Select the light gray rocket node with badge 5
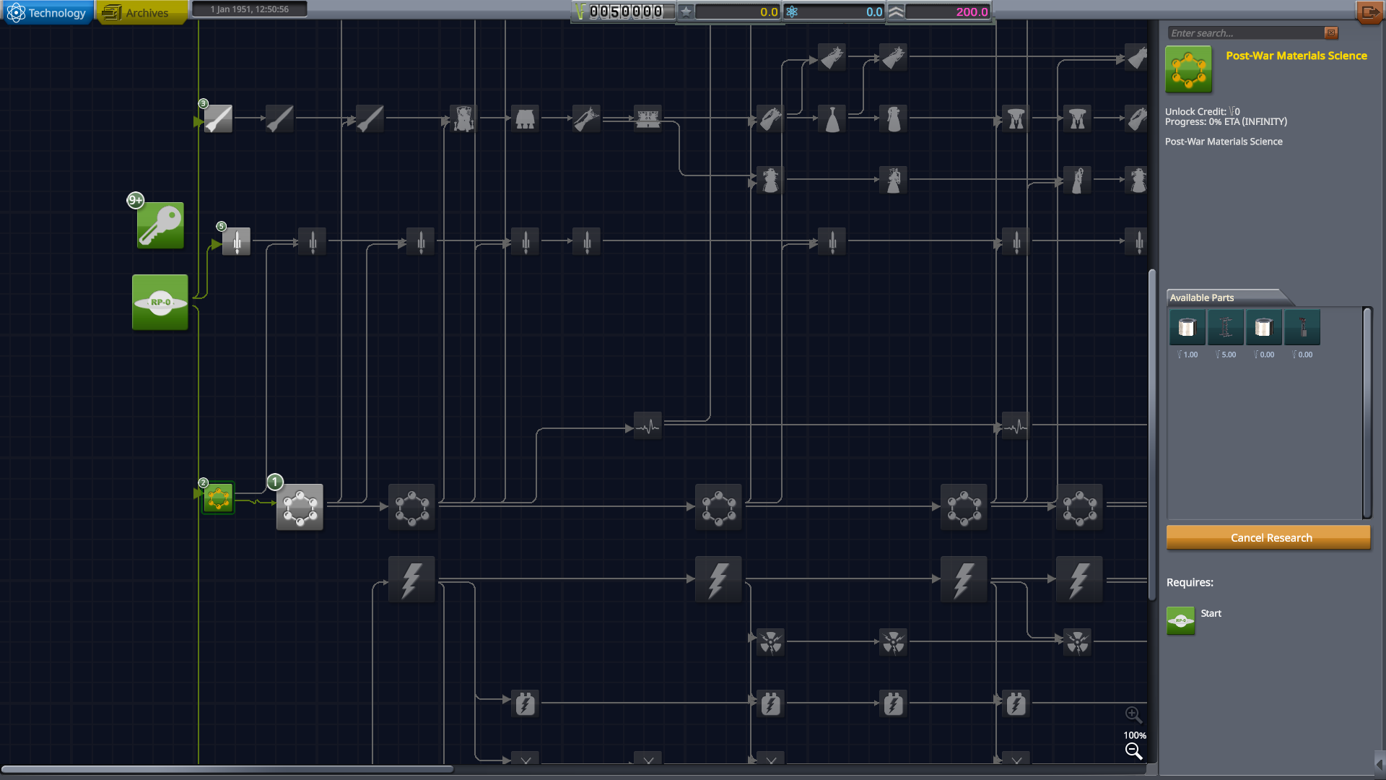Viewport: 1386px width, 780px height. (236, 242)
